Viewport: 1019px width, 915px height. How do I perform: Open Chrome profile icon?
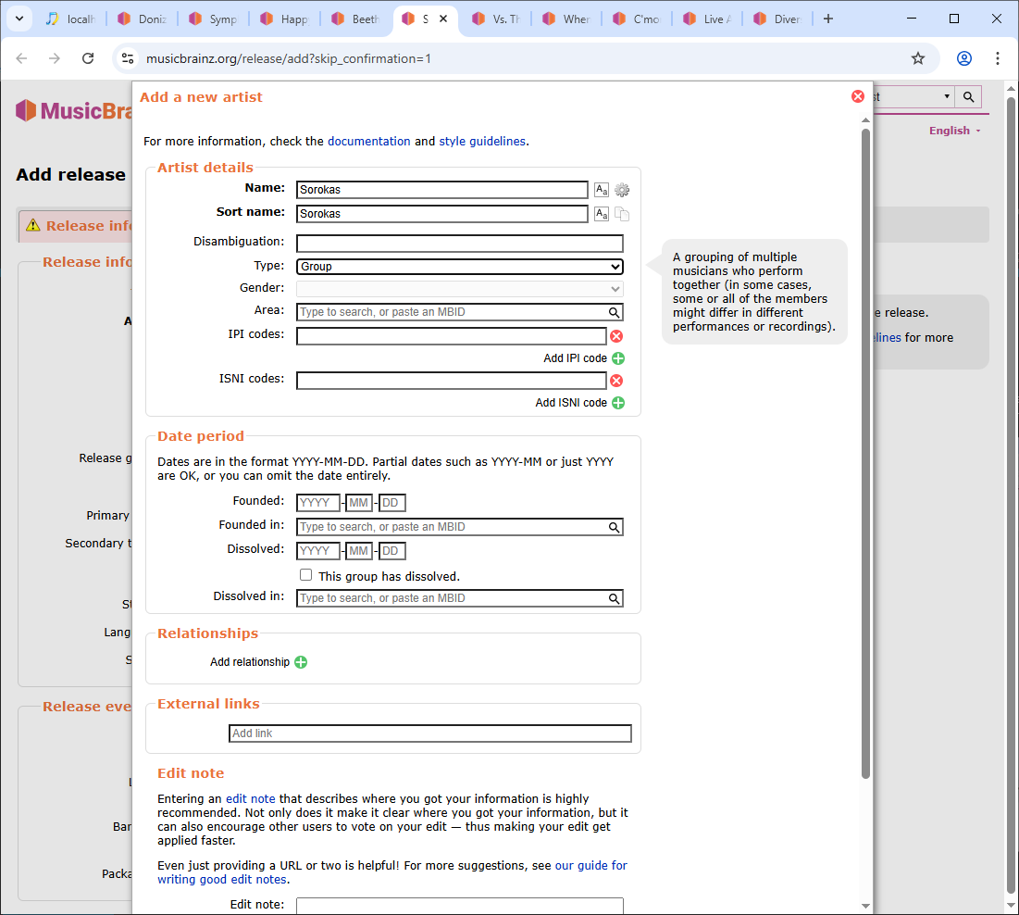point(963,58)
